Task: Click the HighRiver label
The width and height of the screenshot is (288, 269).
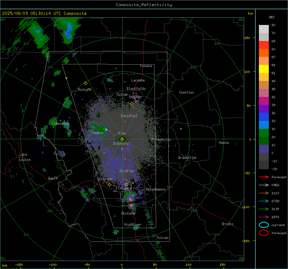Action: click(133, 225)
